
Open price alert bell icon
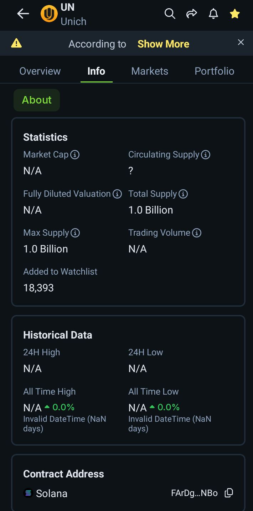[213, 14]
